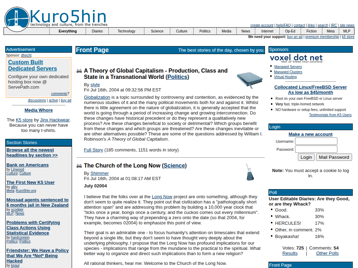
Task: Open Full Story of Global Capitalism article
Action: (x=93, y=150)
